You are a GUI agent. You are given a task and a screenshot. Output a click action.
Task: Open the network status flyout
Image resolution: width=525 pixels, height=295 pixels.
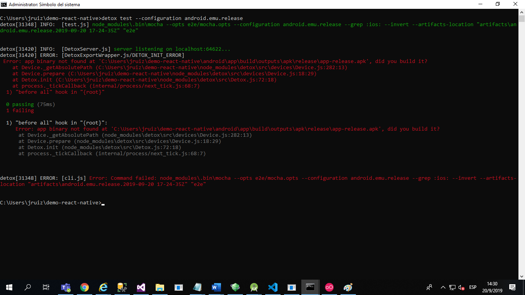click(453, 287)
